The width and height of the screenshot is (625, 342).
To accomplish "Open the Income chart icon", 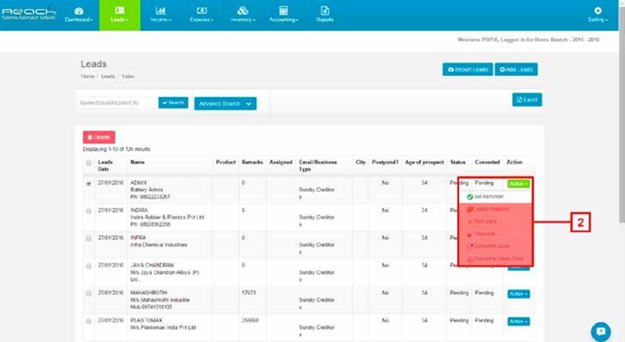I will (161, 11).
